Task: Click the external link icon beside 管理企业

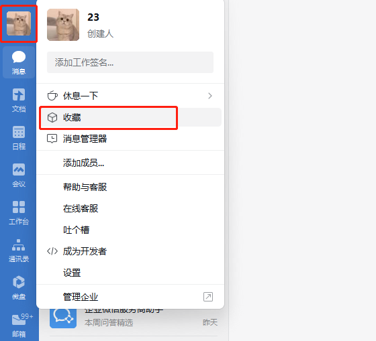Action: (x=208, y=297)
